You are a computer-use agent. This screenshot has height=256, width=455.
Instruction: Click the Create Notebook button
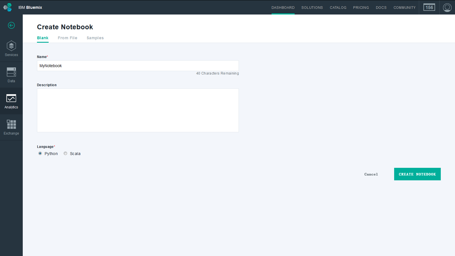(x=417, y=174)
